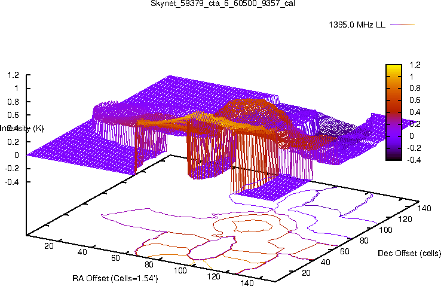Click the legend label 1395.0 MHz LL
This screenshot has width=441, height=286.
tap(357, 25)
